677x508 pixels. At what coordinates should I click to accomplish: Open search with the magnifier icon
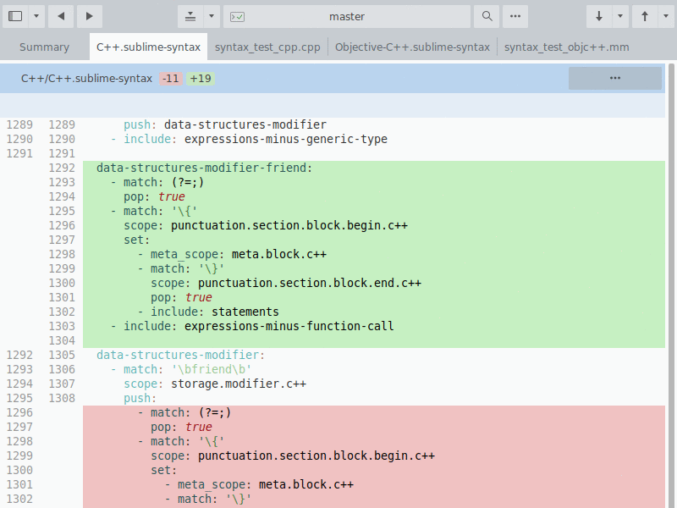pyautogui.click(x=486, y=16)
